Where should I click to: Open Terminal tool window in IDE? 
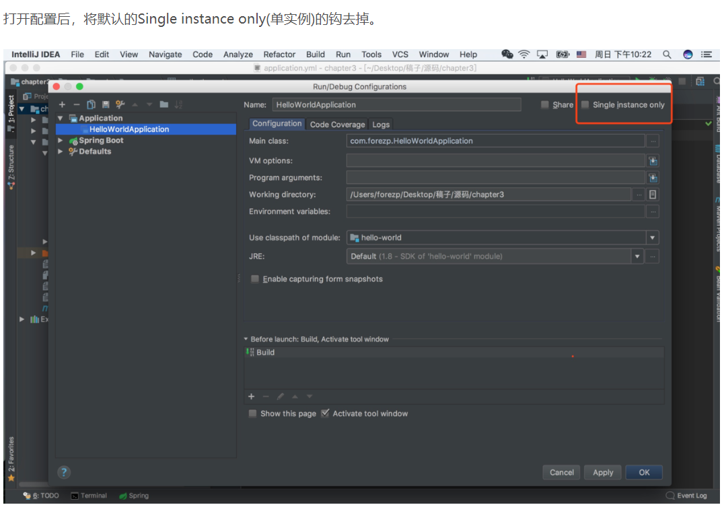(89, 496)
